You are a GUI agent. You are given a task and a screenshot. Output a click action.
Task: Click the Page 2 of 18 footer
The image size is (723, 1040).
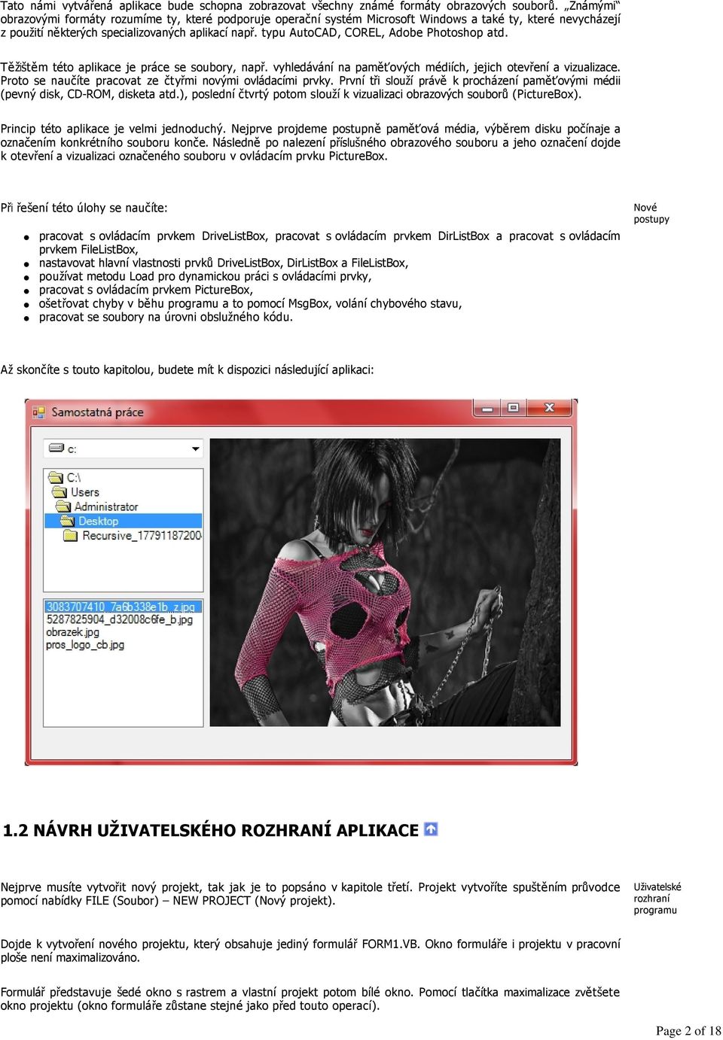pos(688,1031)
